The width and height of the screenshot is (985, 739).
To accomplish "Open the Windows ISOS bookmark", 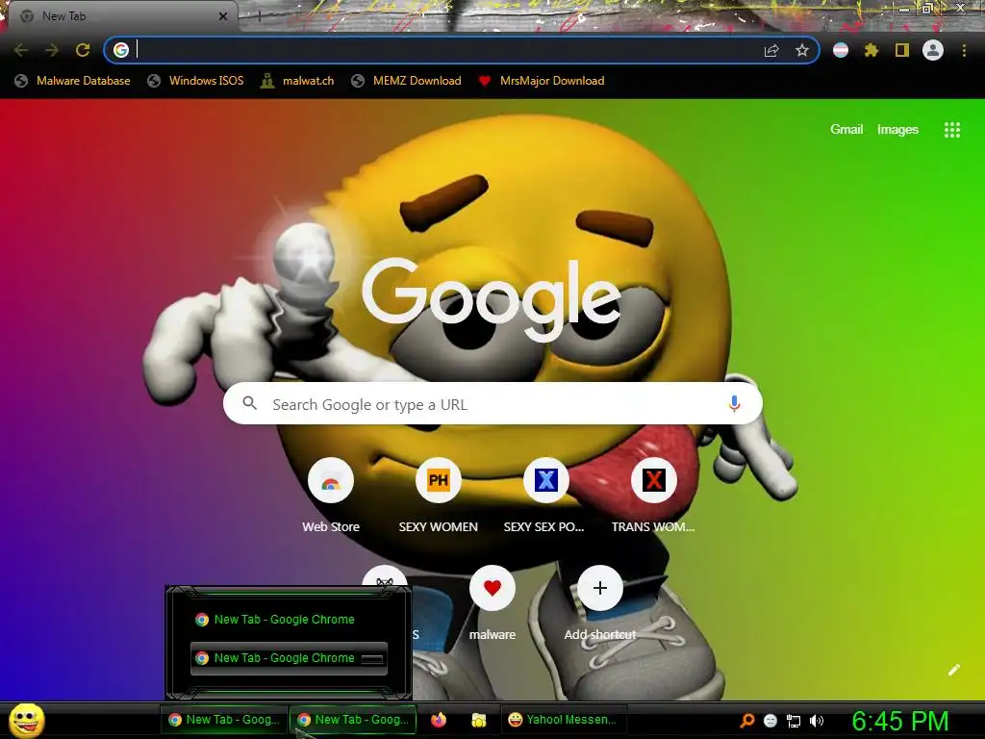I will pos(195,81).
